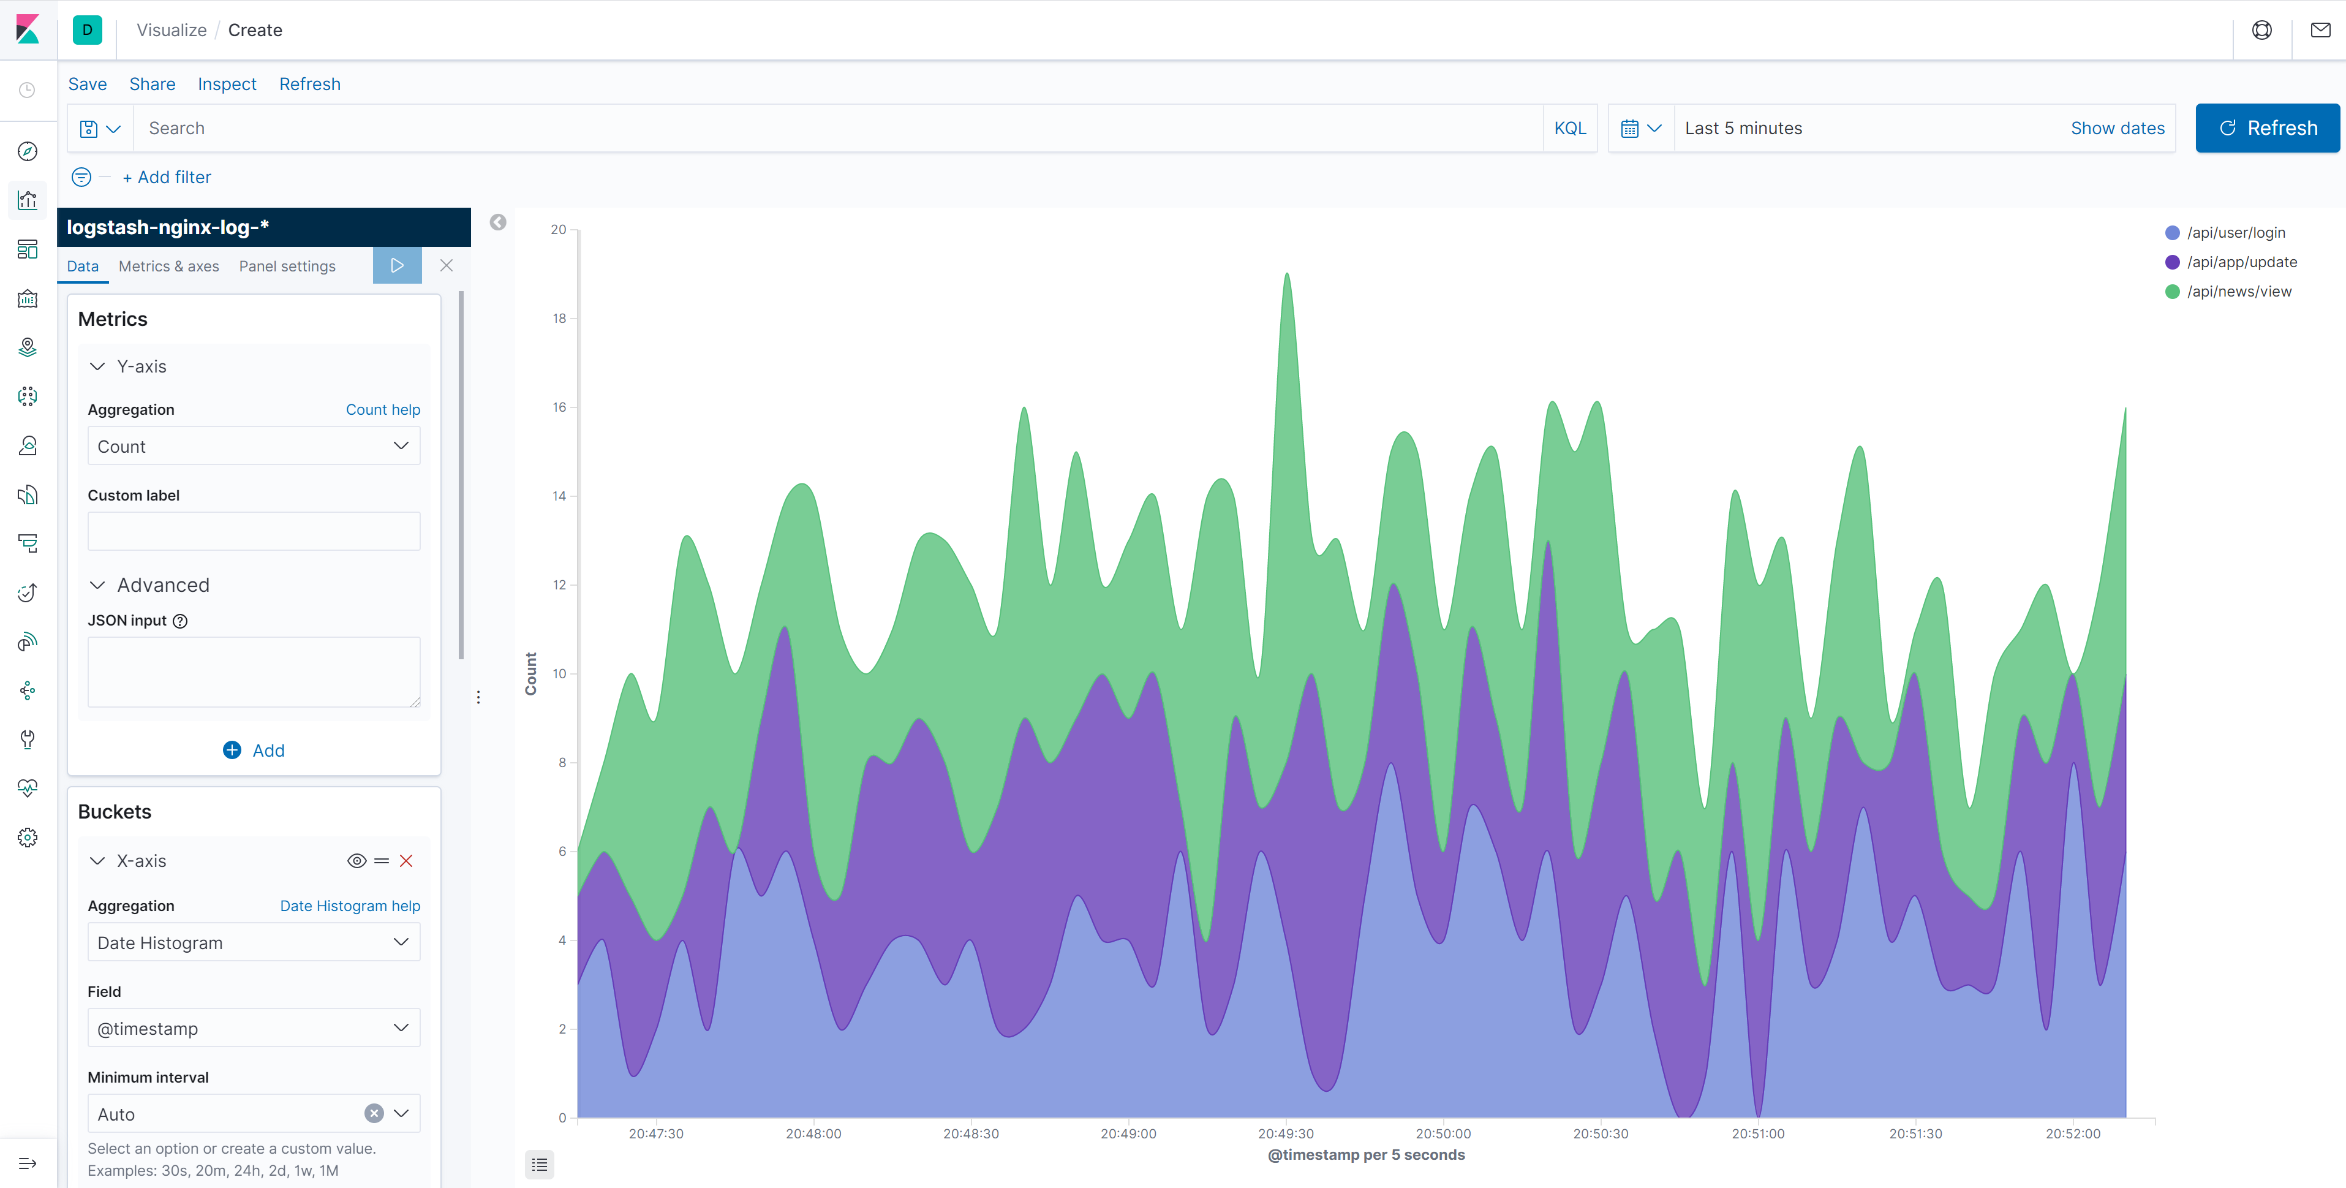Click Show dates link
The width and height of the screenshot is (2346, 1188).
(2118, 129)
